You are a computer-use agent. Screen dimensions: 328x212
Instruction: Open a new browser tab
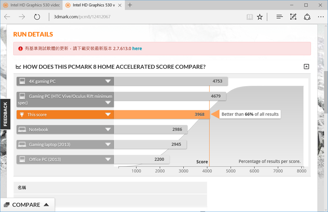click(x=130, y=5)
